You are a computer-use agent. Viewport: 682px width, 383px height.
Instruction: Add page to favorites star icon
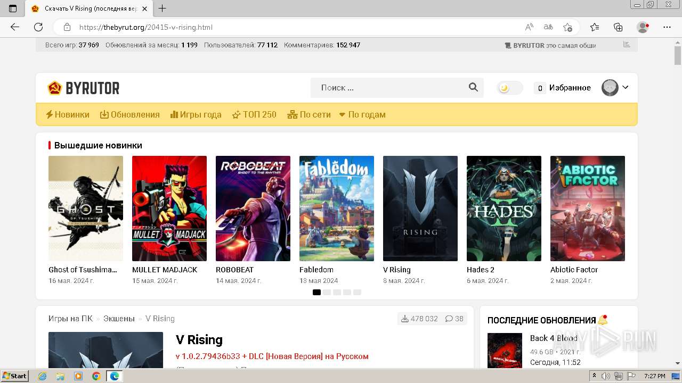[x=567, y=27]
